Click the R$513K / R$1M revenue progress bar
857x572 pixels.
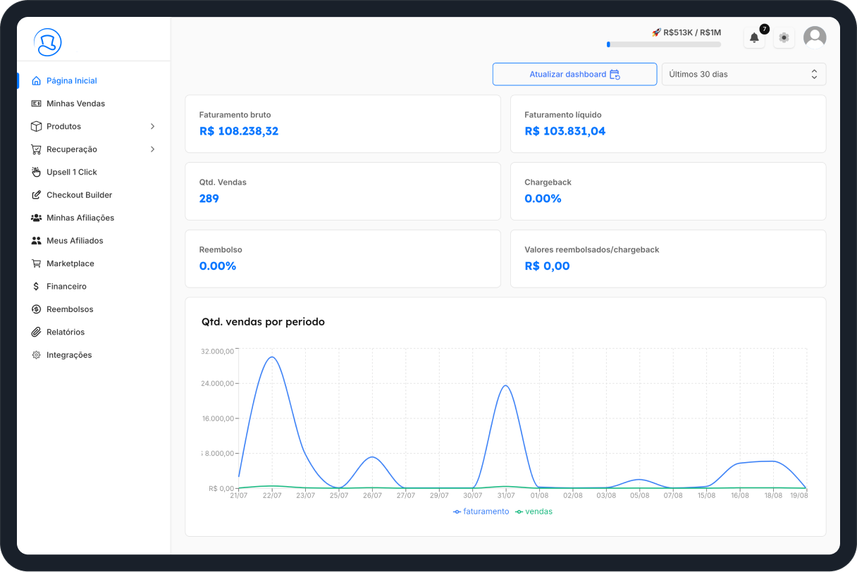(664, 44)
